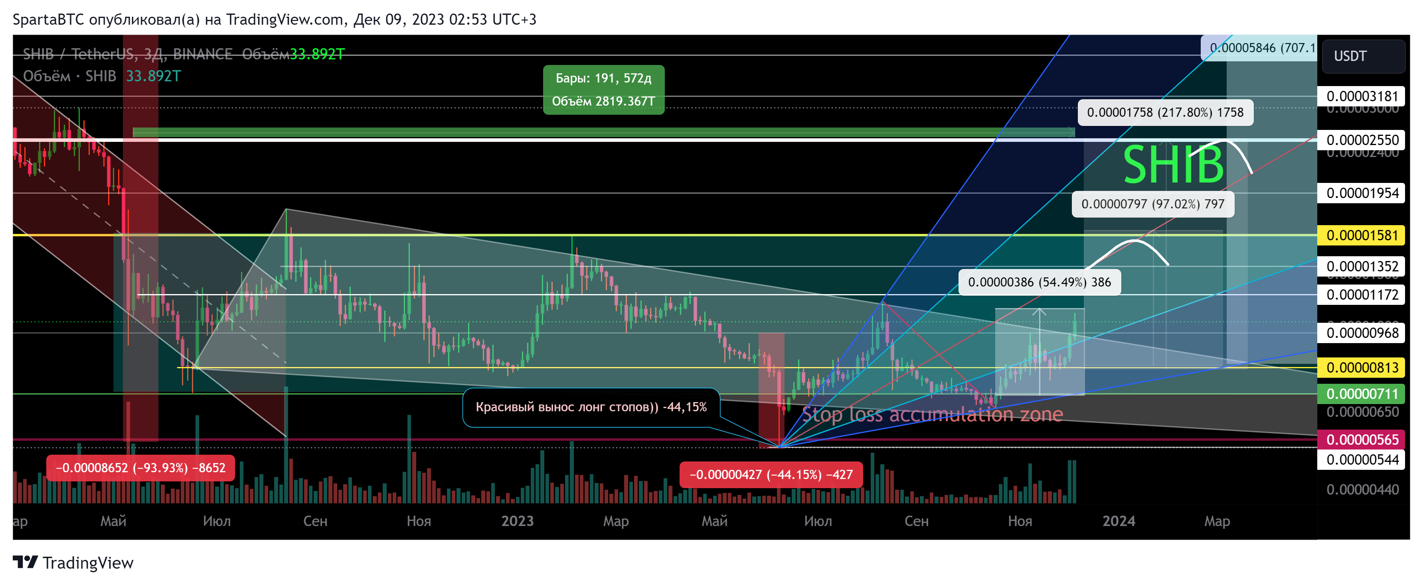Click the Объём · SHIB indicator legend
This screenshot has width=1423, height=585.
(102, 76)
